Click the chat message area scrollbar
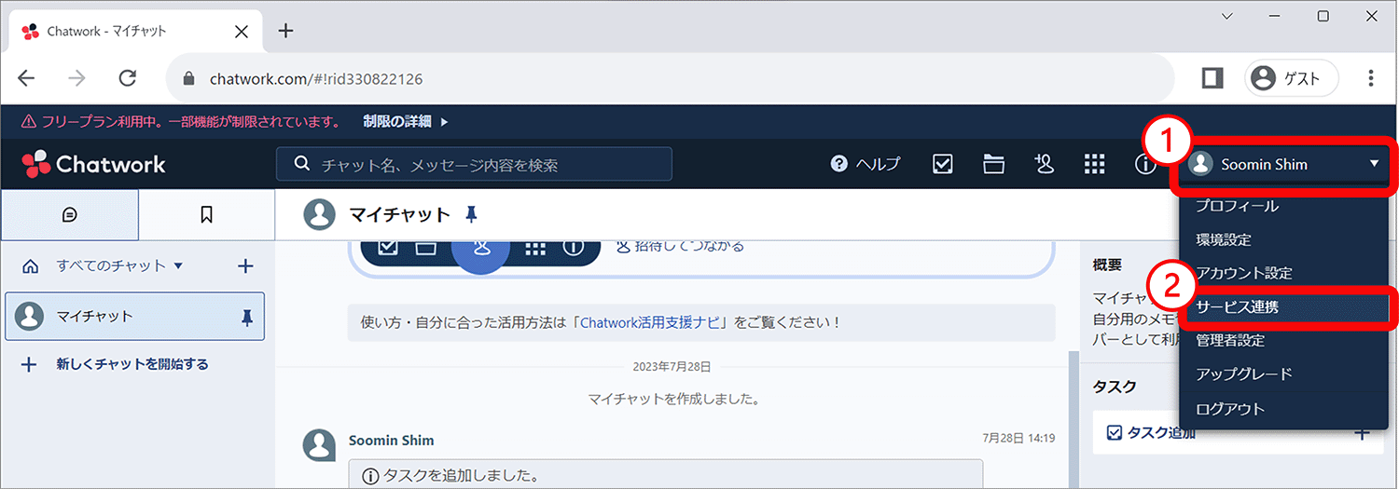The width and height of the screenshot is (1399, 489). point(1073,419)
